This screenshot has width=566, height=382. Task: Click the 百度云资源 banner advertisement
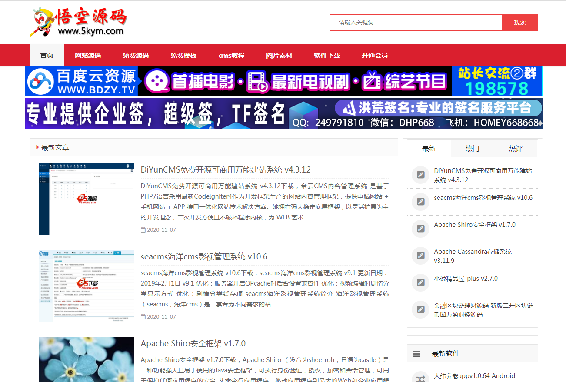click(x=284, y=82)
